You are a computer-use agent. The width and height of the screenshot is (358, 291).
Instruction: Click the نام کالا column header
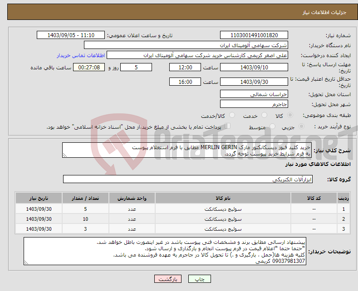pyautogui.click(x=223, y=198)
